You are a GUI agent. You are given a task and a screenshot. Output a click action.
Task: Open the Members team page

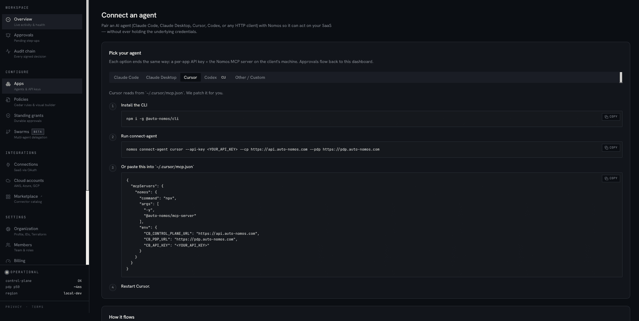42,247
